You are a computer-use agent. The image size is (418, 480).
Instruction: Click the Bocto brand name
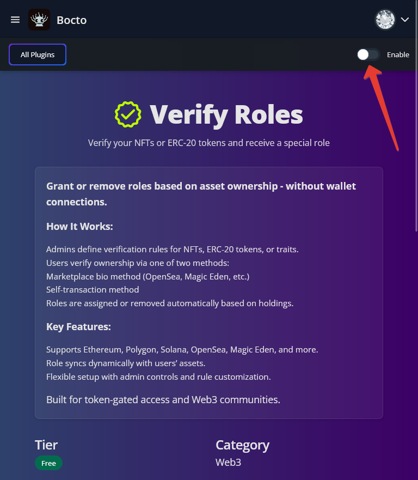click(x=72, y=20)
